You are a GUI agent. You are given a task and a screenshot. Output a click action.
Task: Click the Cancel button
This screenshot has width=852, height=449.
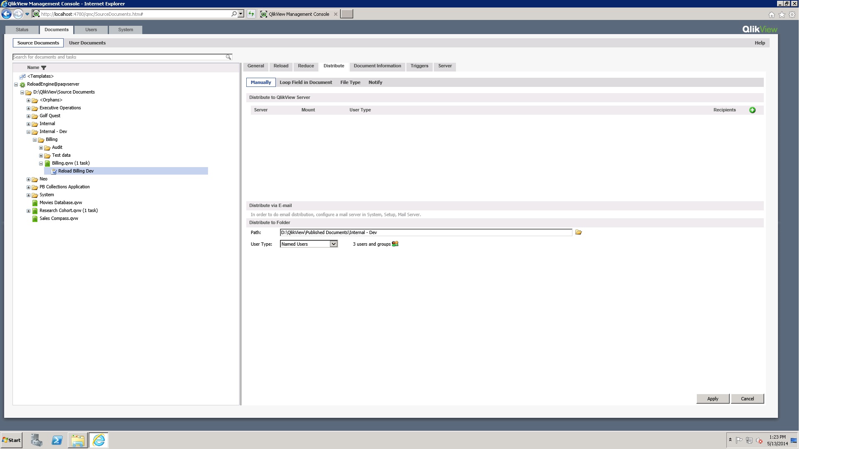[x=747, y=399]
